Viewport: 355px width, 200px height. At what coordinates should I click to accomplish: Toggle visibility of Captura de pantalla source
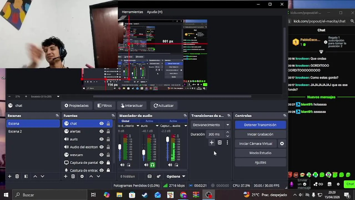point(102,162)
